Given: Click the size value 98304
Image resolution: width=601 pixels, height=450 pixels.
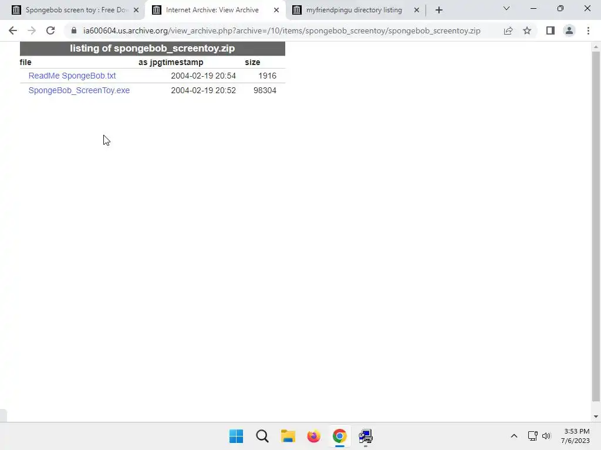Looking at the screenshot, I should click(x=265, y=90).
